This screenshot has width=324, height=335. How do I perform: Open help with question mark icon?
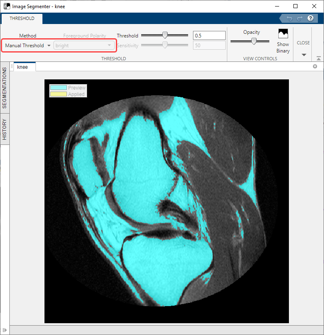(310, 18)
